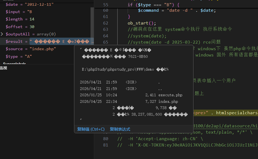Image resolution: width=258 pixels, height=159 pixels.
Task: Click the 7621-8E60 serial text
Action: coord(138,57)
